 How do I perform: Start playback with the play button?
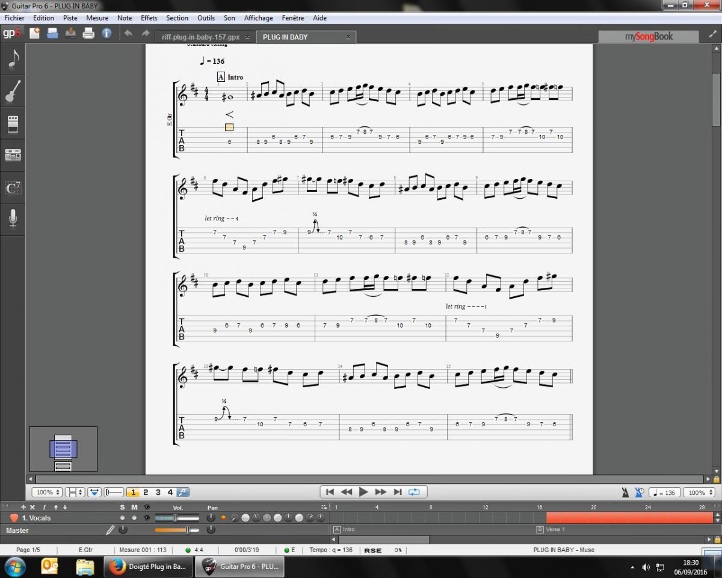tap(363, 492)
